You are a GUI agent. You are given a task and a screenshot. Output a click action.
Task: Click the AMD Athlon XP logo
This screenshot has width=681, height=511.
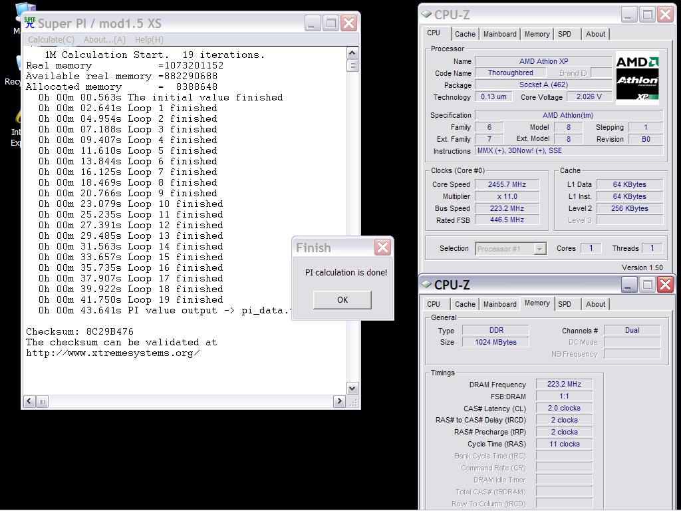(637, 79)
